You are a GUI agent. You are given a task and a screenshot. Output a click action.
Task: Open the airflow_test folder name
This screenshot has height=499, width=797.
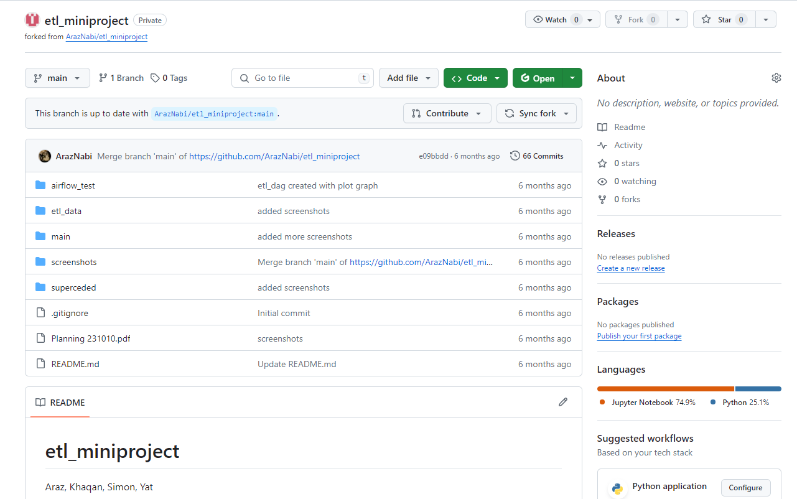pos(73,185)
